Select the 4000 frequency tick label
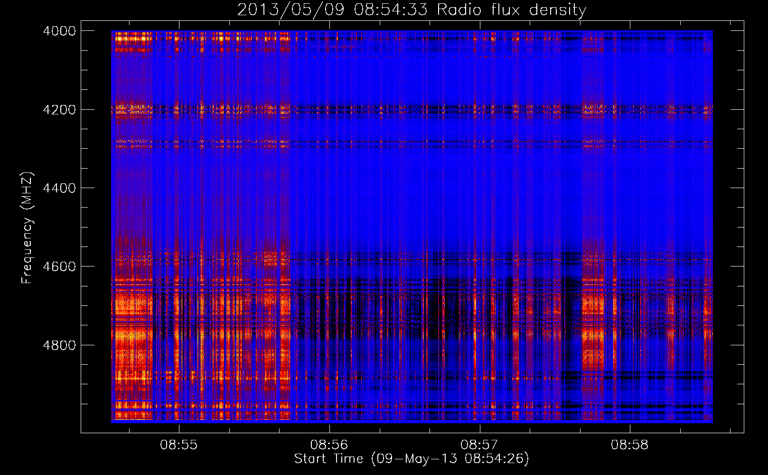The image size is (768, 475). [x=59, y=31]
